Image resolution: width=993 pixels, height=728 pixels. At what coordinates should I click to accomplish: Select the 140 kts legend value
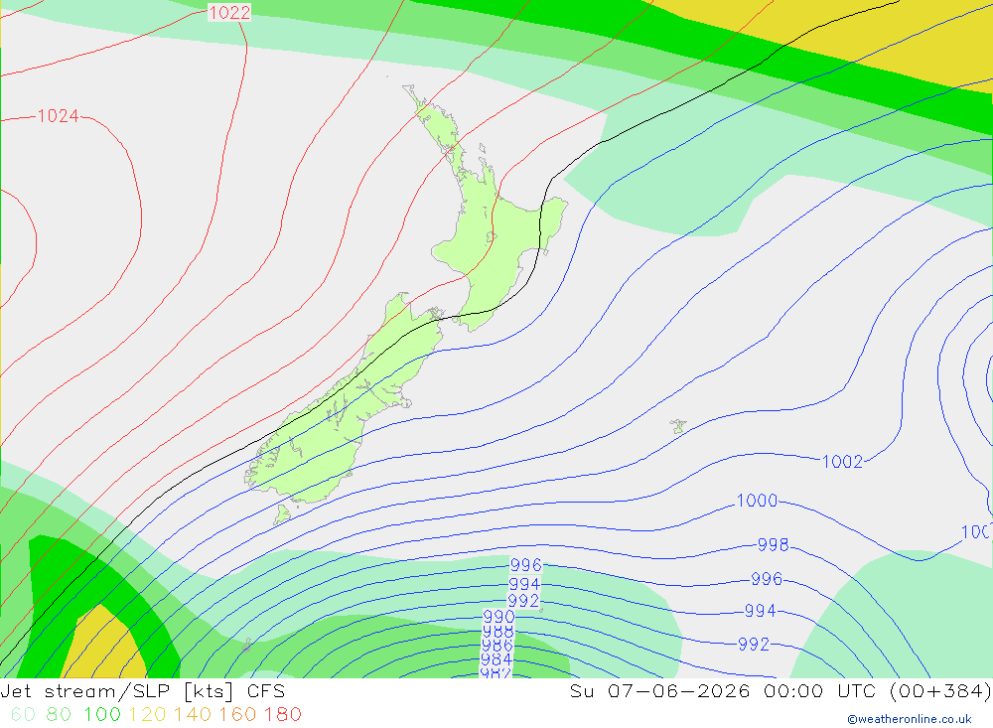coord(193,715)
